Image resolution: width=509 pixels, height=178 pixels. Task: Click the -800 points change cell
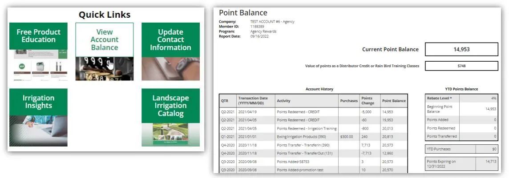pos(370,128)
